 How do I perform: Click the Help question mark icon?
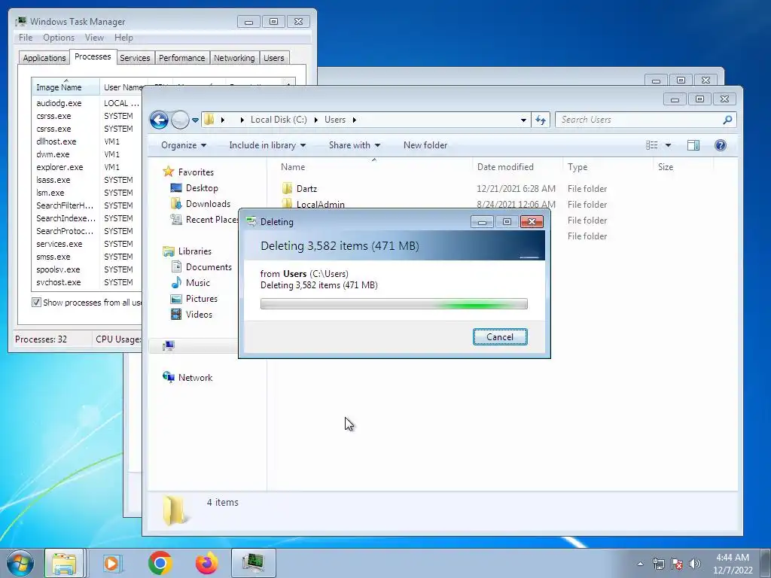(721, 145)
